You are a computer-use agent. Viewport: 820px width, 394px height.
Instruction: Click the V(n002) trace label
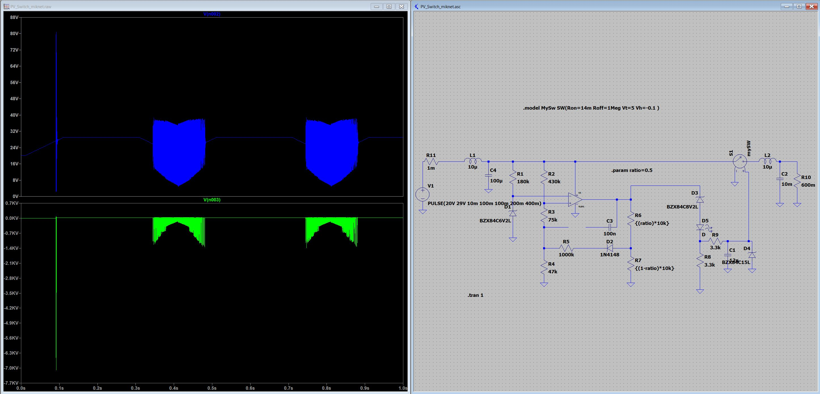pyautogui.click(x=212, y=14)
